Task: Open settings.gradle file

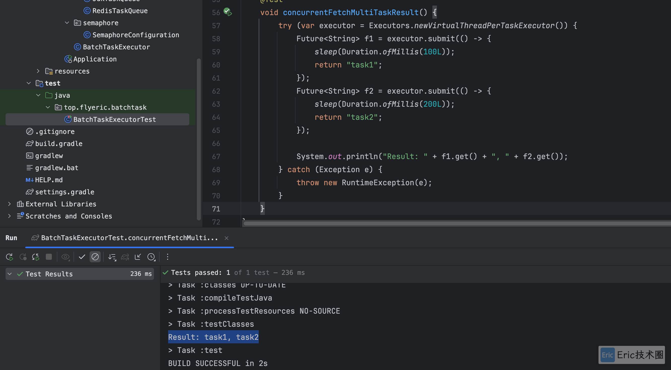Action: tap(65, 192)
